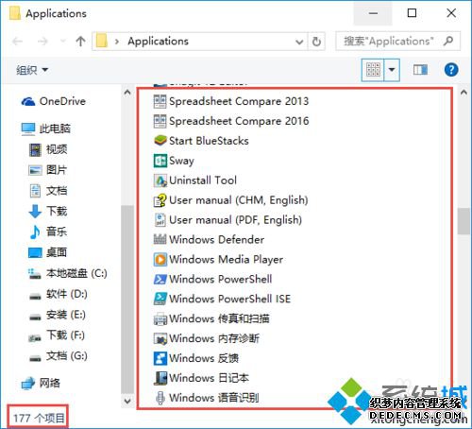Click the Uninstall Tool icon
Image resolution: width=472 pixels, height=429 pixels.
[x=160, y=180]
